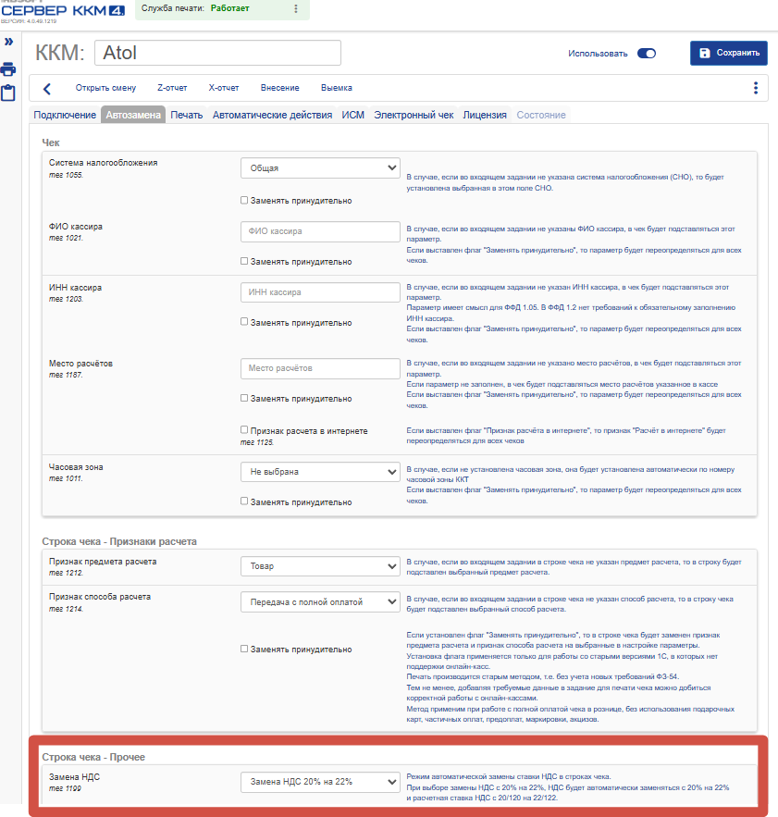Click the СЕРВЕР ККМ logo
The height and width of the screenshot is (817, 778).
pos(63,10)
